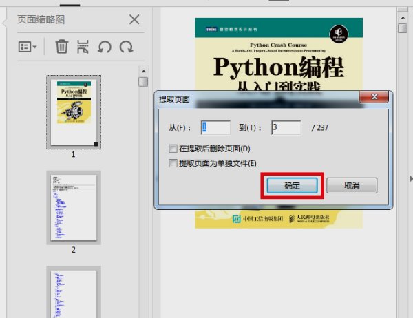This screenshot has width=413, height=318.
Task: Select the page 3 thumbnail
Action: [74, 293]
